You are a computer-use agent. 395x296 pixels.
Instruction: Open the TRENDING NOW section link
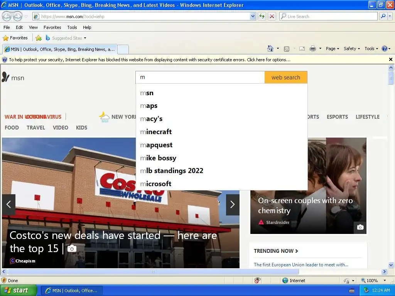pos(276,251)
